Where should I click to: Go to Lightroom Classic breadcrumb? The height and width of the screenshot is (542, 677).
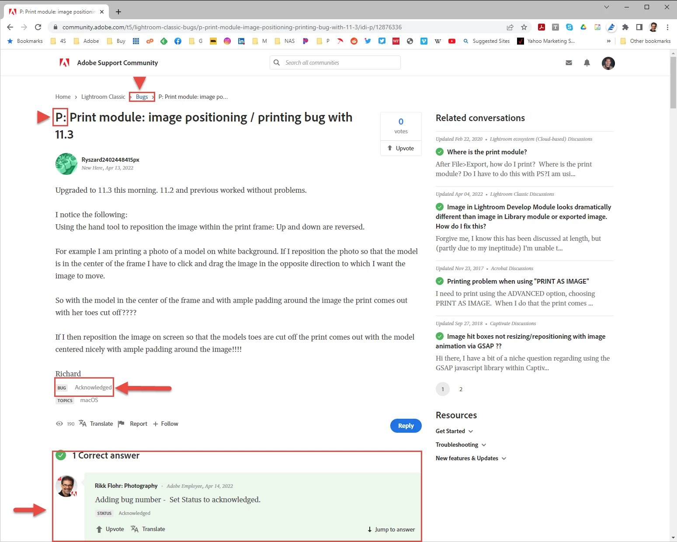[103, 97]
